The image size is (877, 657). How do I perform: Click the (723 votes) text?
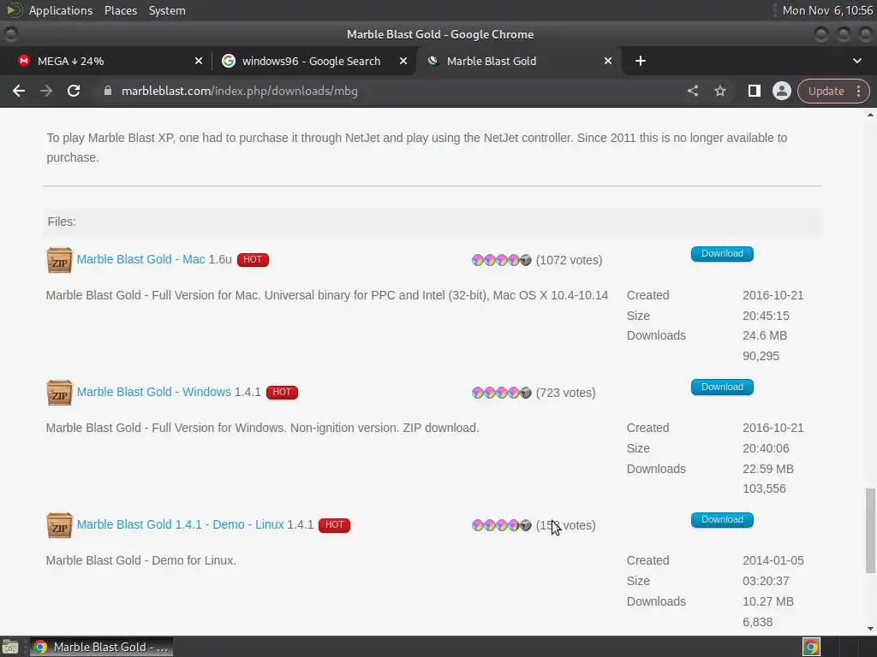click(x=565, y=393)
